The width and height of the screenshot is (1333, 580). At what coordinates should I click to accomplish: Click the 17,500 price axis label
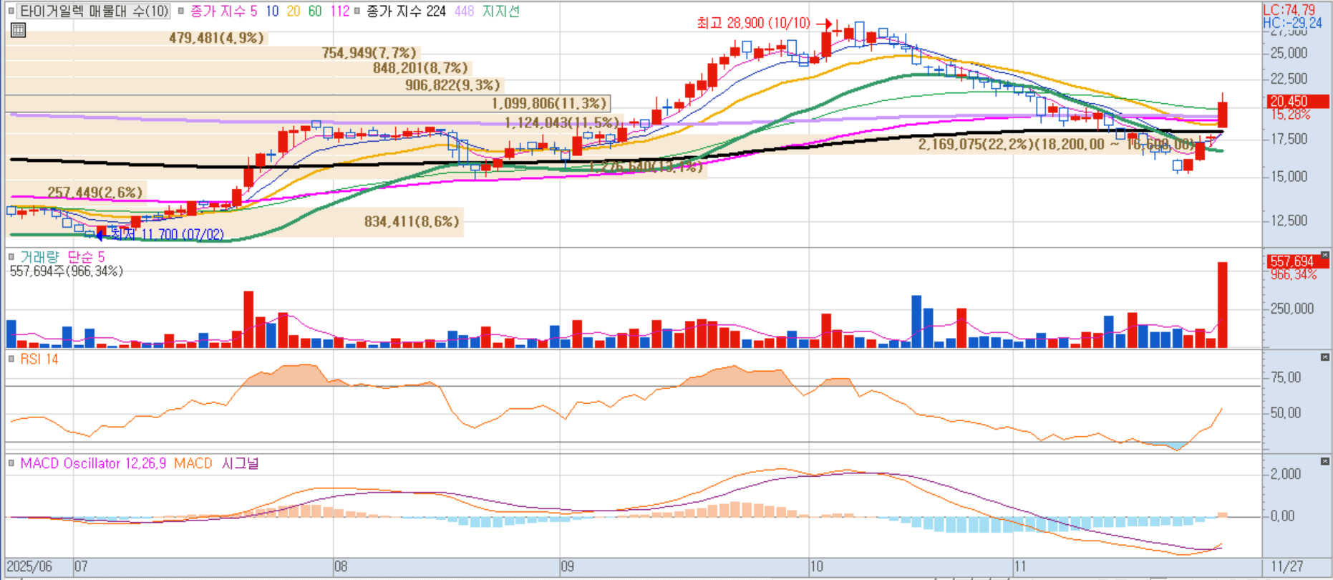(1289, 139)
